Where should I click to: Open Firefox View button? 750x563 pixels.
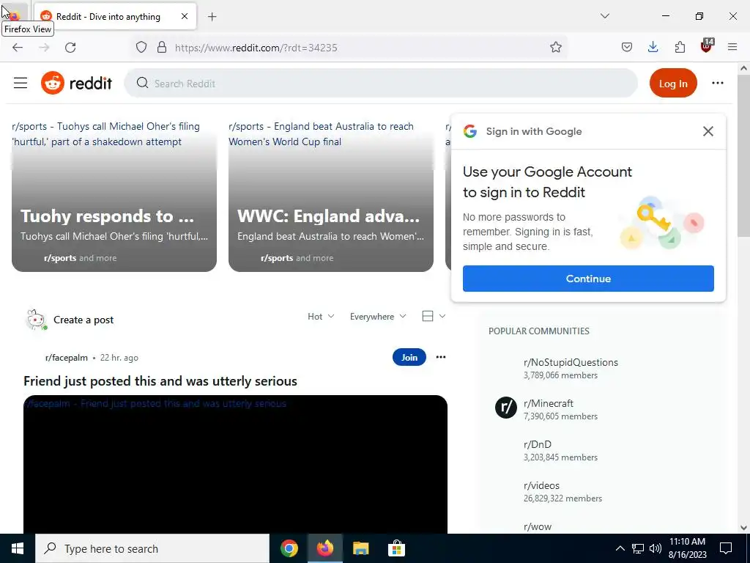[14, 16]
